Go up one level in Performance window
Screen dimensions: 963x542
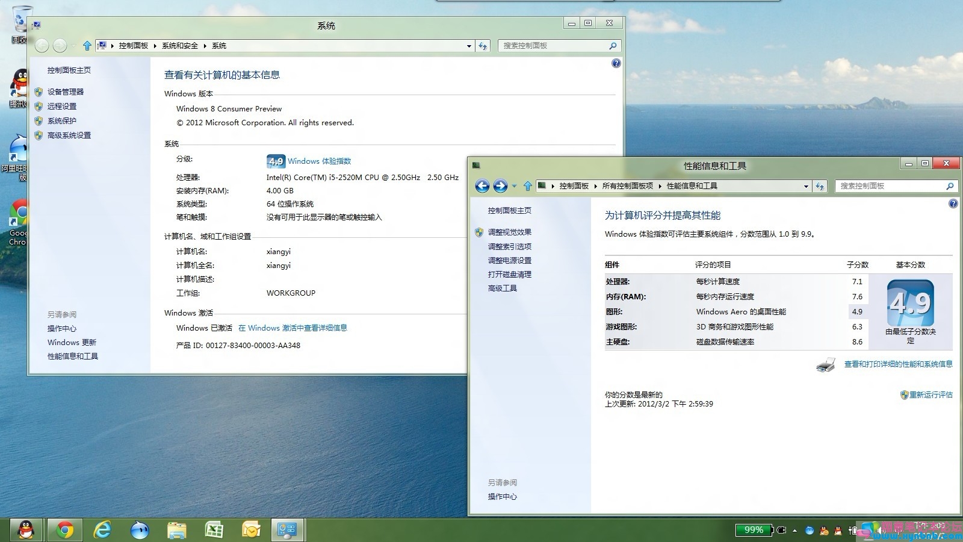(528, 186)
